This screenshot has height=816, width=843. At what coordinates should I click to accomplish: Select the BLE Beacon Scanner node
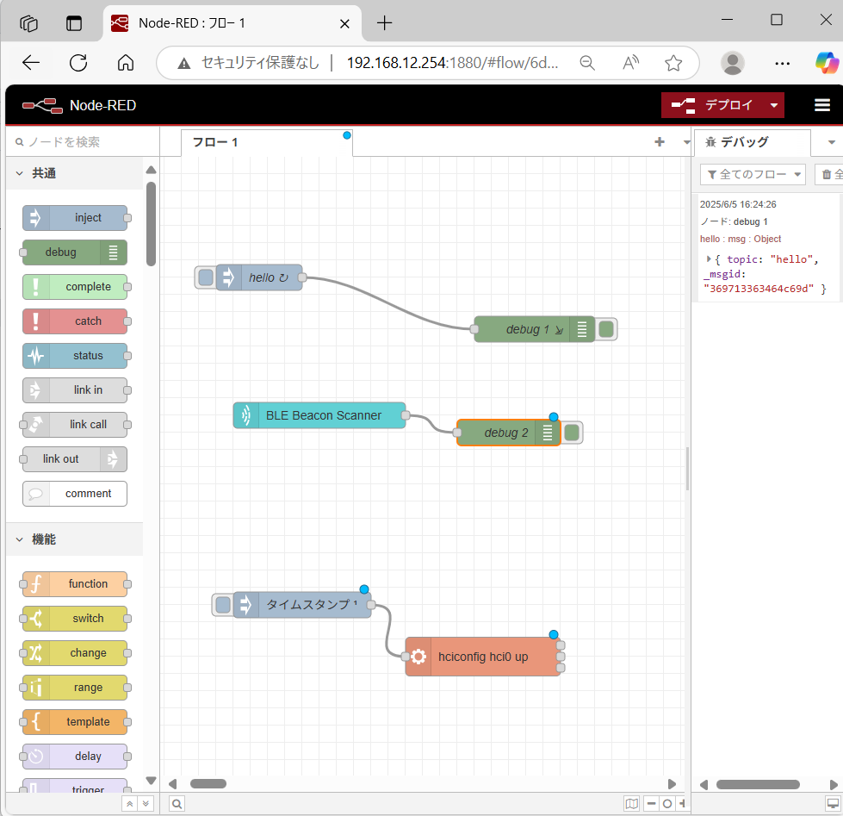pos(319,415)
